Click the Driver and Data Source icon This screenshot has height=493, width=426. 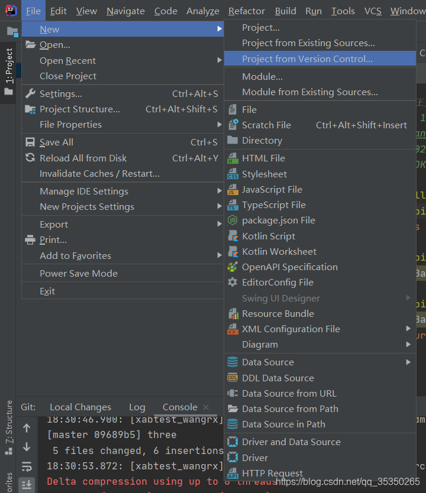233,442
